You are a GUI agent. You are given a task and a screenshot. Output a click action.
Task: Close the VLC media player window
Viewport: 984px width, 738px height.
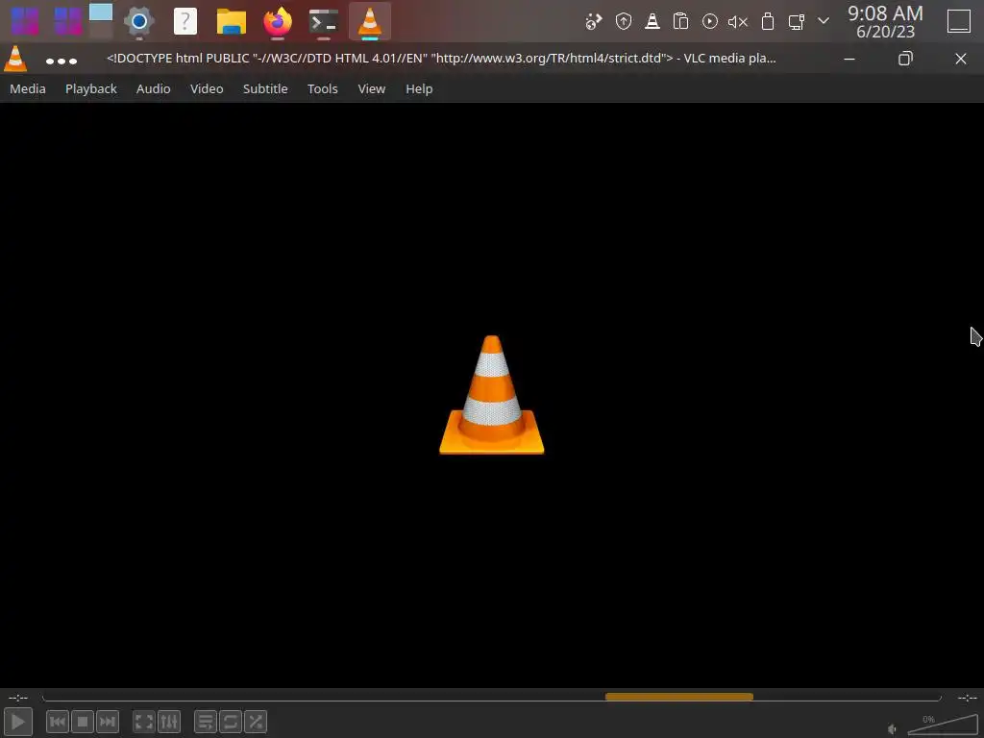pyautogui.click(x=961, y=59)
